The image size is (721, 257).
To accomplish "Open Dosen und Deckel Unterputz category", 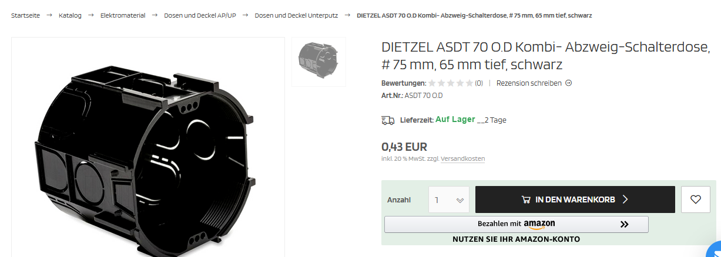I will [x=296, y=15].
